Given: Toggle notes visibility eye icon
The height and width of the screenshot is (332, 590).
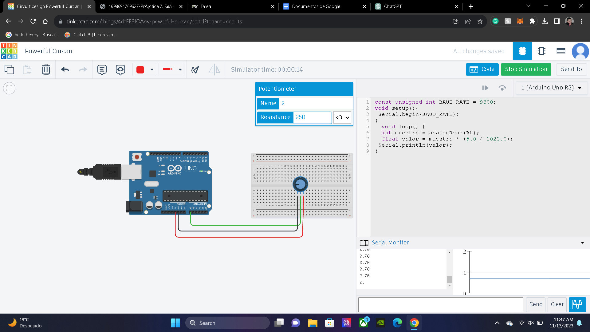Looking at the screenshot, I should 120,69.
